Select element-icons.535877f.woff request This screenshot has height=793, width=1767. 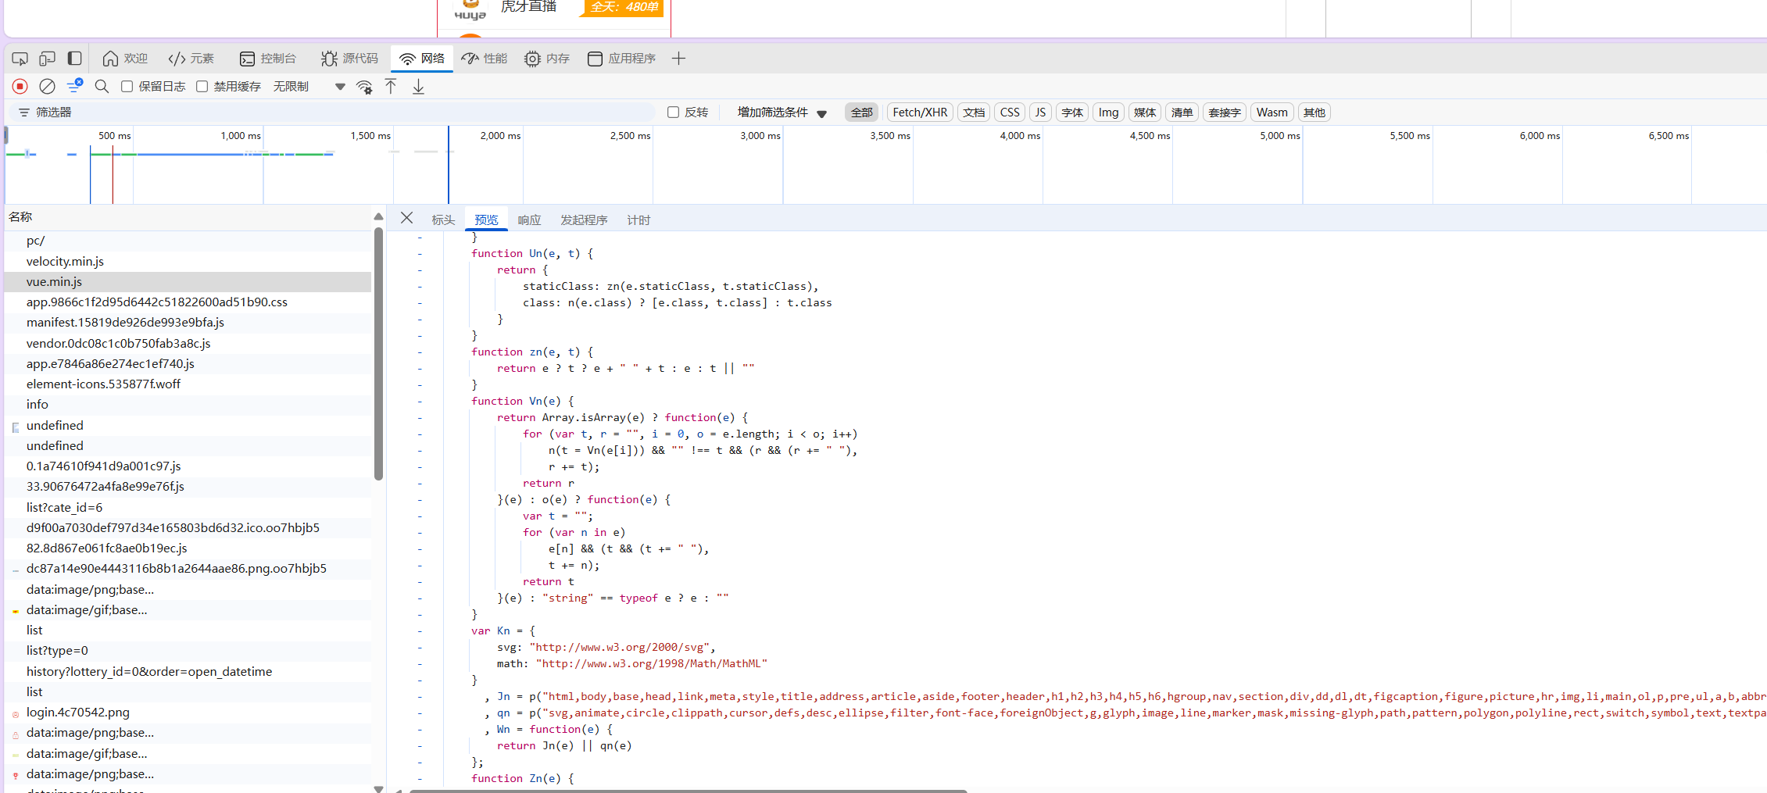pyautogui.click(x=188, y=384)
